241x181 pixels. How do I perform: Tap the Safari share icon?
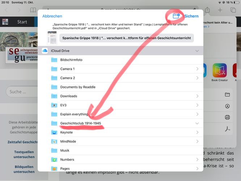click(207, 10)
